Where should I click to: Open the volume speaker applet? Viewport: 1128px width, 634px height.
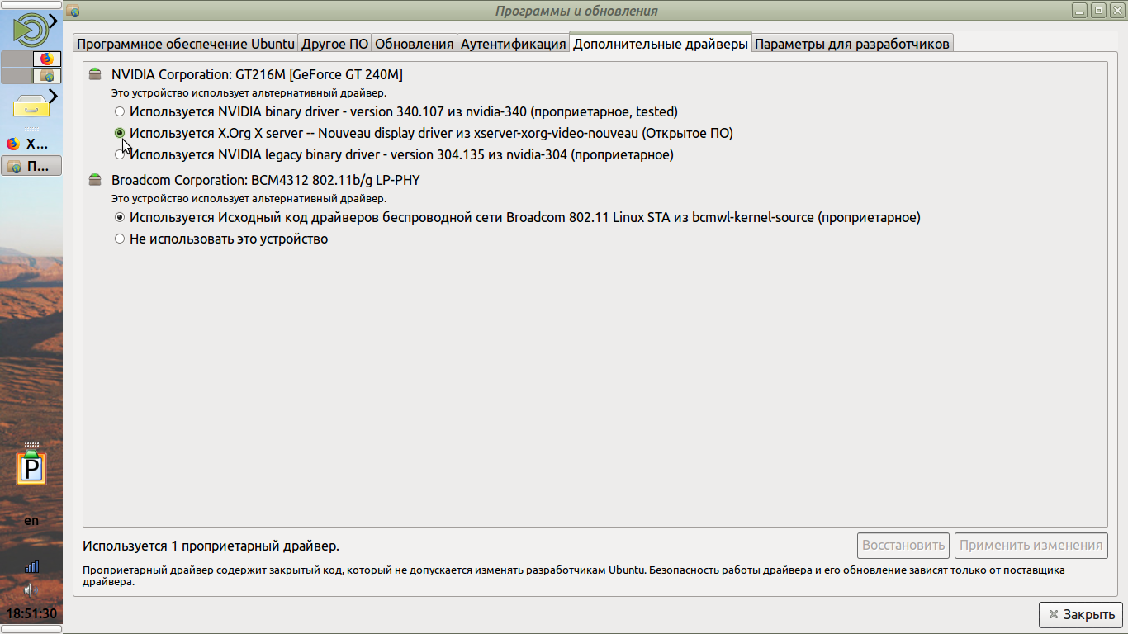[x=31, y=589]
